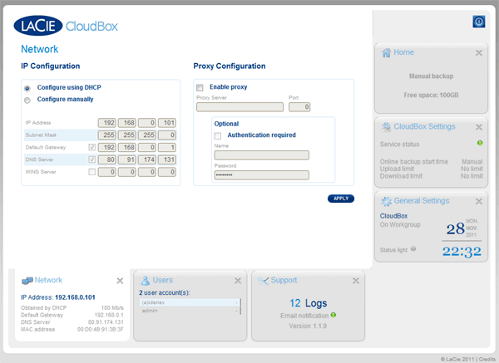
Task: Click last Default Gateway octet field
Action: click(x=167, y=147)
